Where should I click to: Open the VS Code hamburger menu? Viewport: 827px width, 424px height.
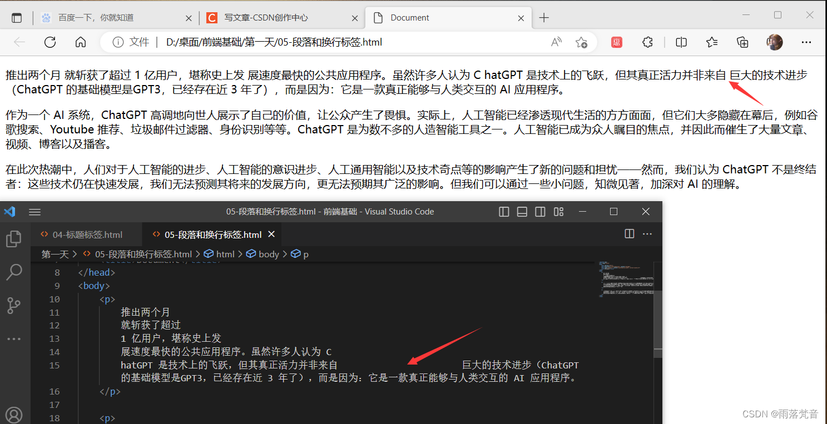coord(35,212)
